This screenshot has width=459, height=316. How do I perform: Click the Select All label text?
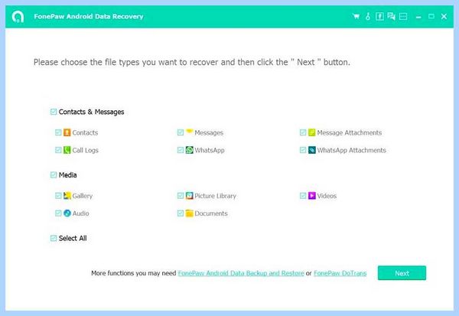pos(73,238)
